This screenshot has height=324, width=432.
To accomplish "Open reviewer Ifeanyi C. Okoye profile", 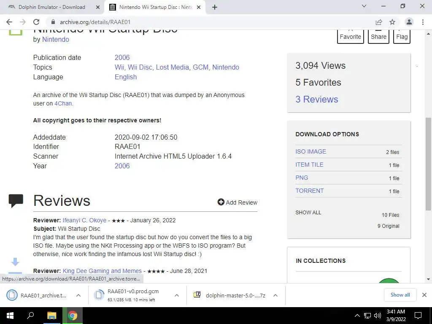I will coord(84,220).
